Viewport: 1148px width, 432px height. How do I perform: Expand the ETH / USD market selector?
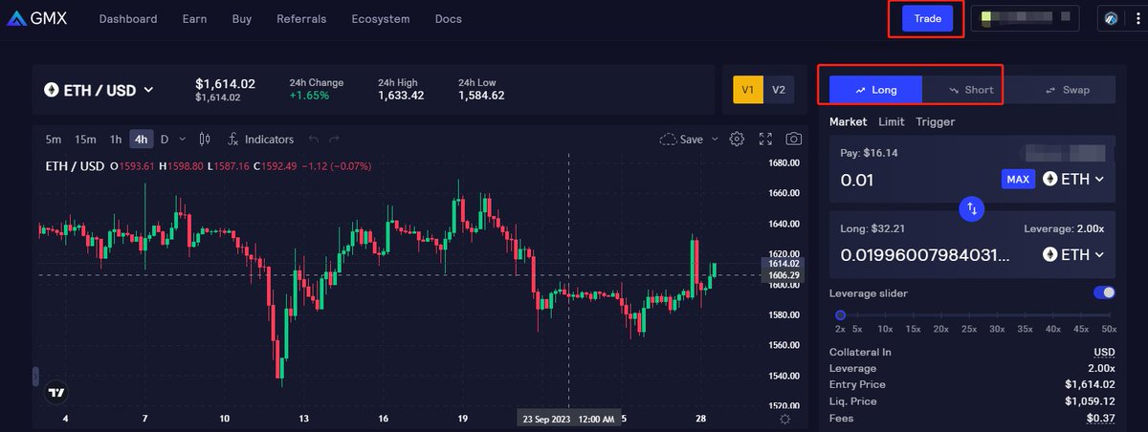click(99, 90)
